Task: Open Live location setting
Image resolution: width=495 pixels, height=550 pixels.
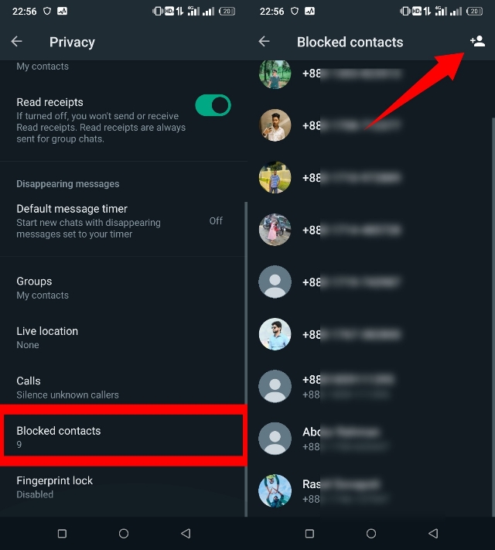Action: click(116, 337)
